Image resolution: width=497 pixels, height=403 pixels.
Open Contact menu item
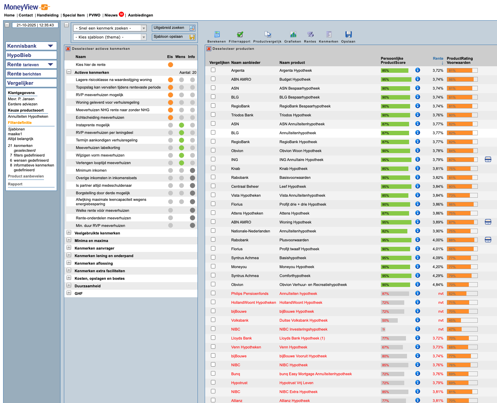coord(26,15)
